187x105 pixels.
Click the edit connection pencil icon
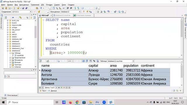tap(39, 12)
